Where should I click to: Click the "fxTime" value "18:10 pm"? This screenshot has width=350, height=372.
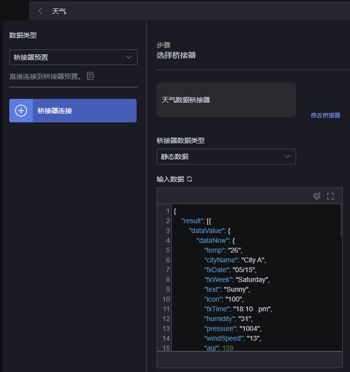click(x=252, y=309)
